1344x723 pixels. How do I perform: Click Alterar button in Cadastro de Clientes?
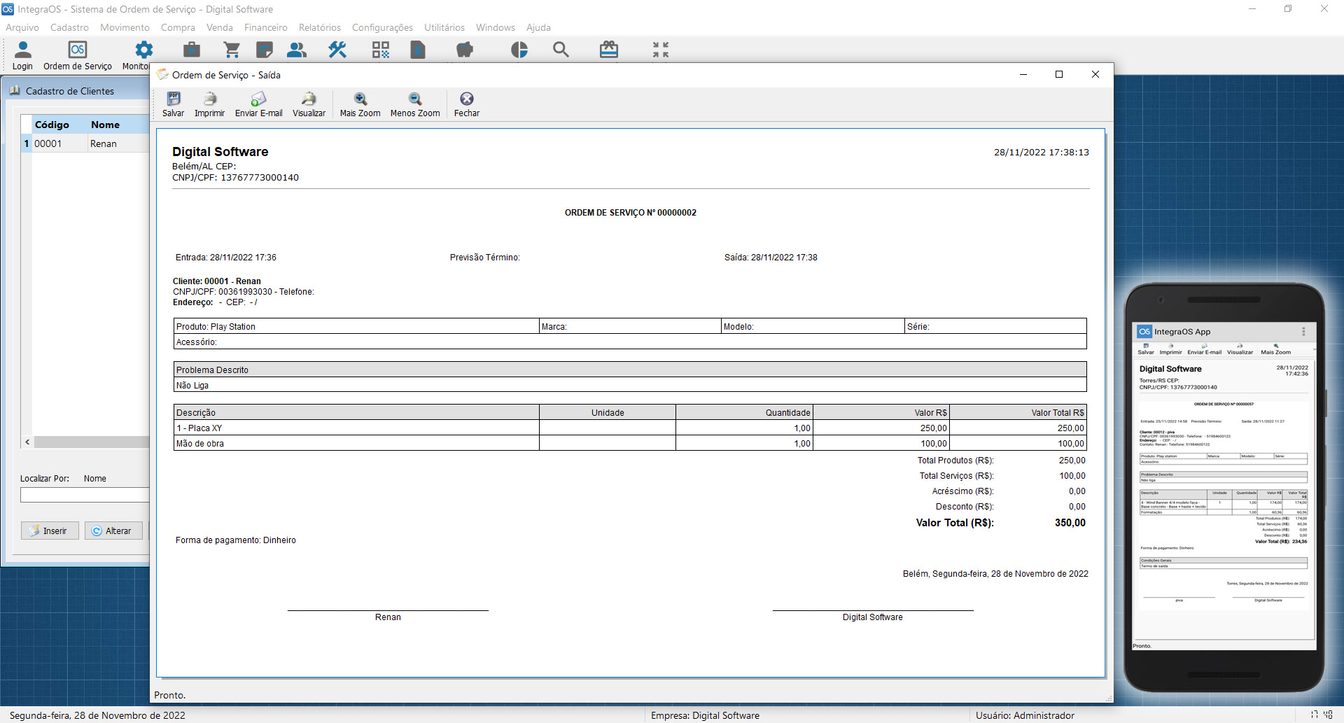click(113, 531)
